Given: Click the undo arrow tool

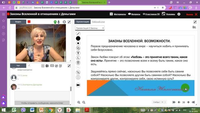Looking at the screenshot, I should pyautogui.click(x=78, y=67).
